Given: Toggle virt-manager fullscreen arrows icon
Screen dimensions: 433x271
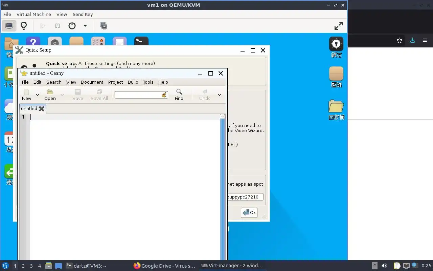Looking at the screenshot, I should [339, 26].
